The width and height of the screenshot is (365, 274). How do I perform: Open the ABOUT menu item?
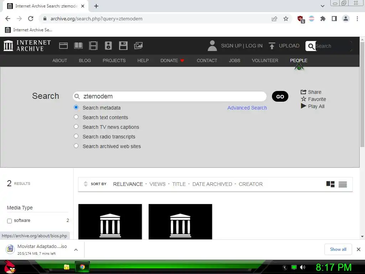pyautogui.click(x=60, y=61)
